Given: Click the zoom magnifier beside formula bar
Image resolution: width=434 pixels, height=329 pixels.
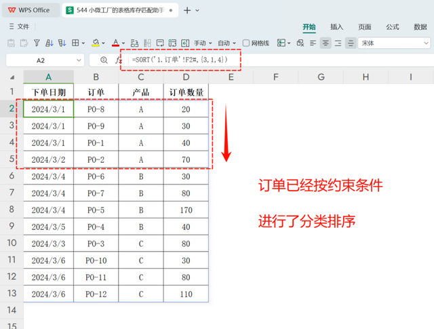Looking at the screenshot, I should pyautogui.click(x=104, y=60).
